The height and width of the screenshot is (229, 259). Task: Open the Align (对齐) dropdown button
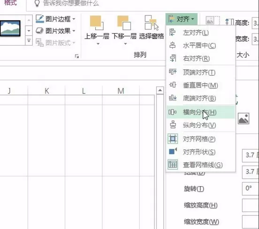(182, 19)
